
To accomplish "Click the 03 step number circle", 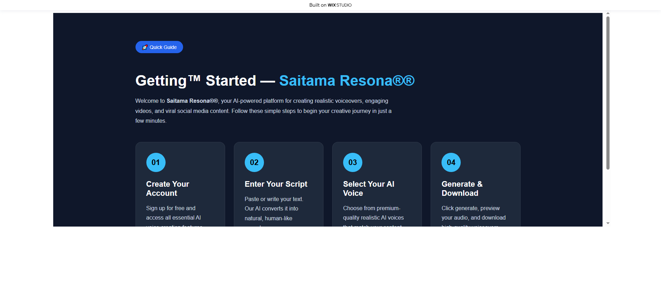I will click(353, 162).
